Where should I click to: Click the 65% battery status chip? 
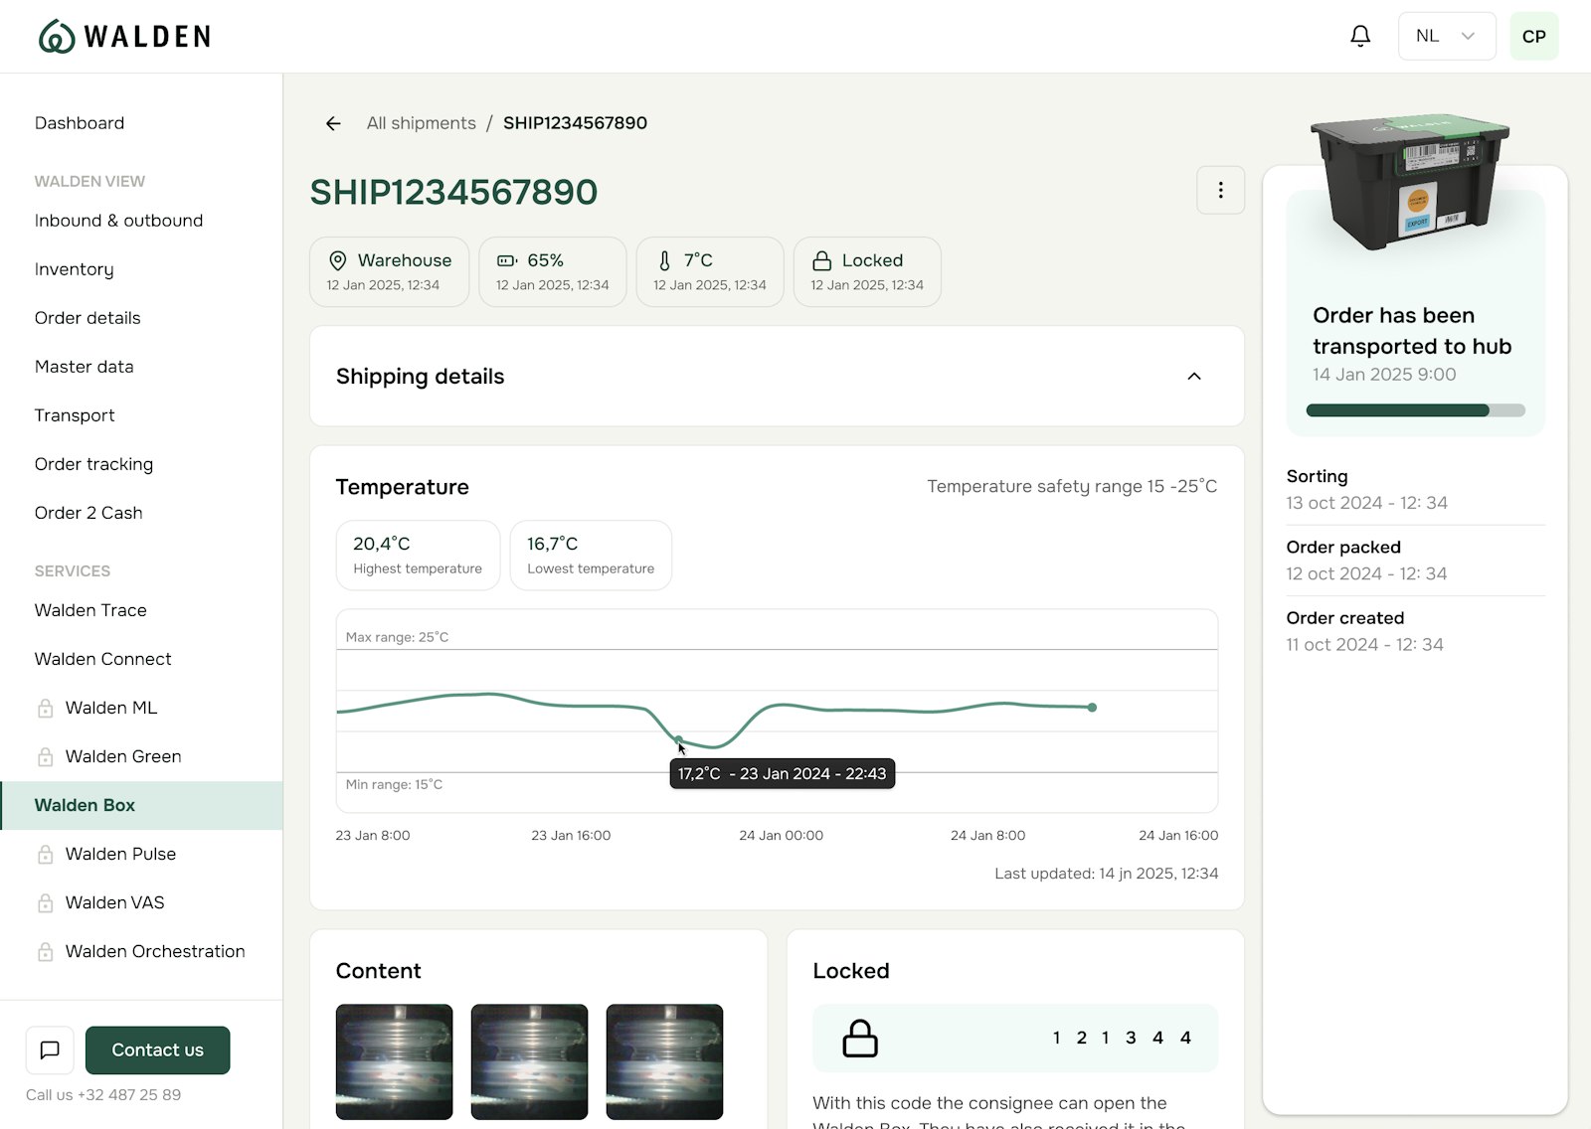(552, 271)
